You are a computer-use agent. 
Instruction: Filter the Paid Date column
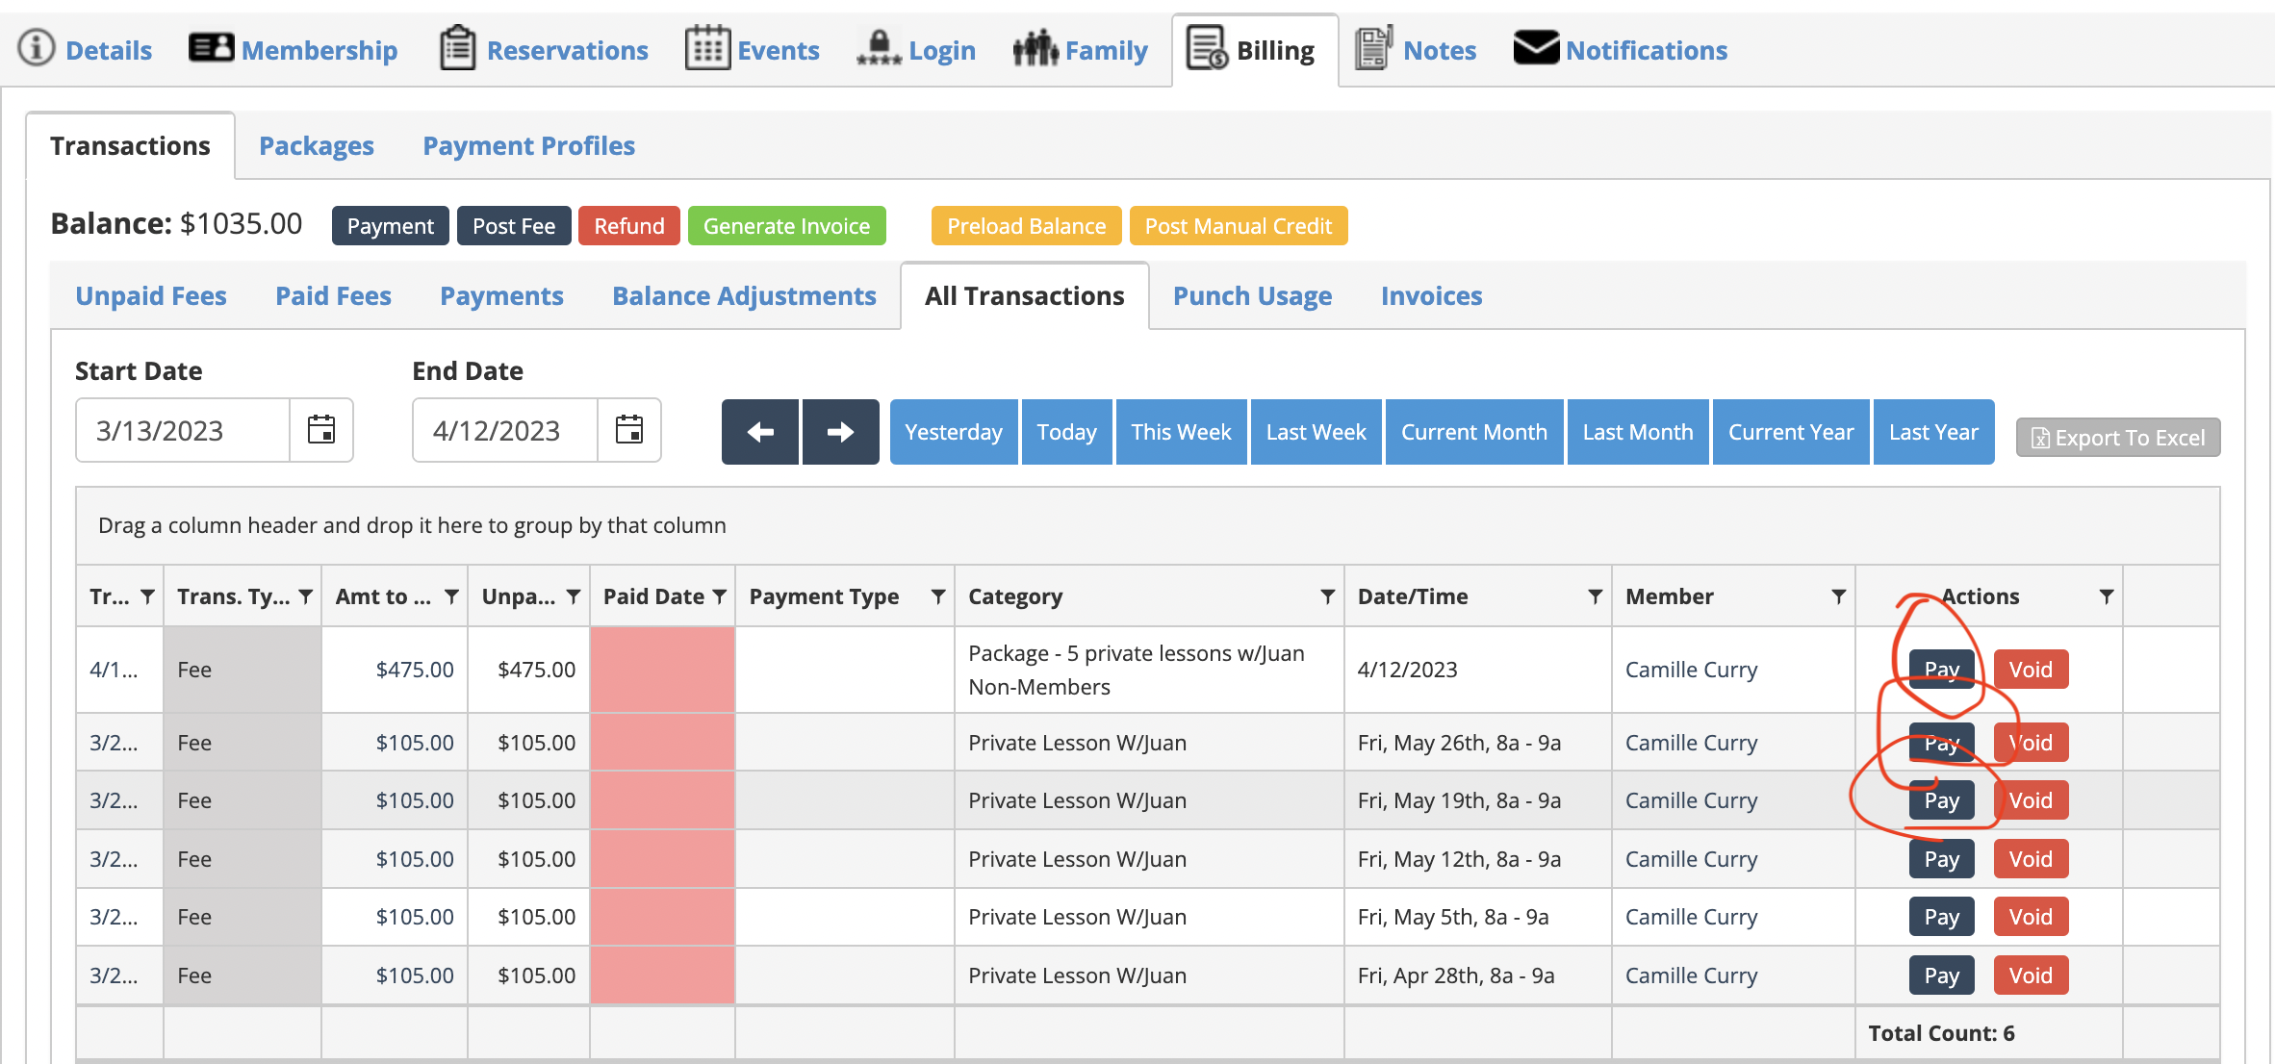719,596
